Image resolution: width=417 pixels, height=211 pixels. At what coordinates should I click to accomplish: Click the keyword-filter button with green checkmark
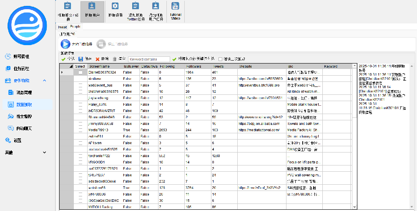(x=174, y=59)
